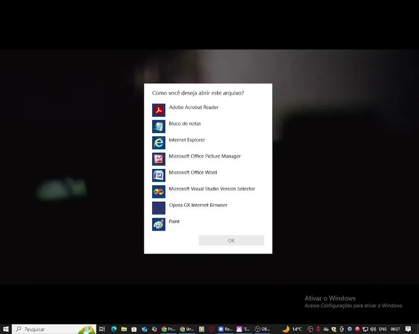Choose the Bloco de notas notepad icon
The width and height of the screenshot is (419, 334).
point(159,126)
